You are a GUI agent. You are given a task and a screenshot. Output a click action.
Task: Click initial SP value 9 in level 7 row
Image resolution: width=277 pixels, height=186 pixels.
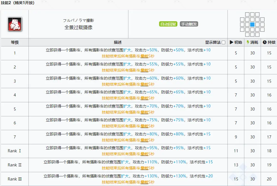click(x=236, y=137)
